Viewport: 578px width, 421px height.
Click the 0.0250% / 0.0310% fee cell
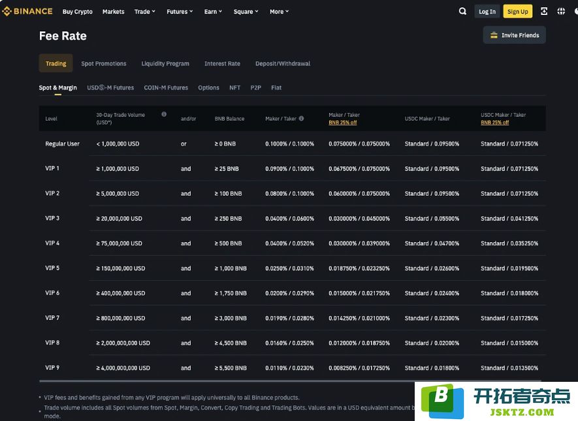click(x=290, y=268)
